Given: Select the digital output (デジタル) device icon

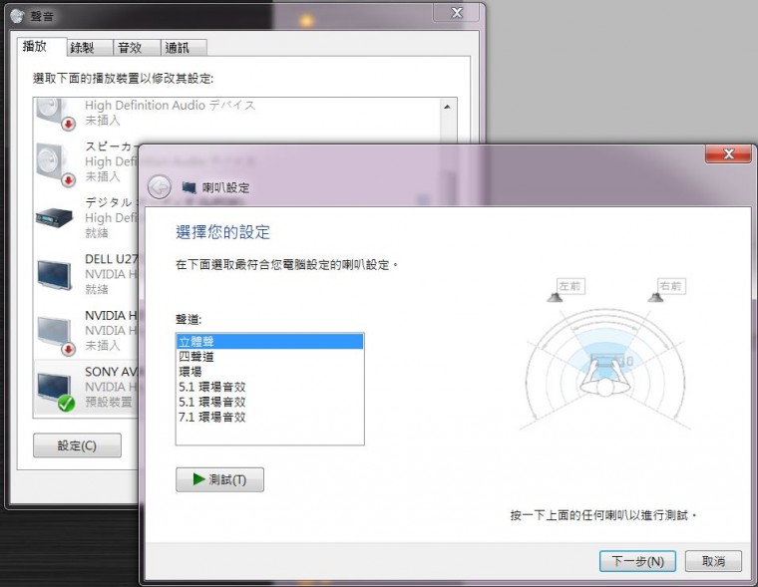Looking at the screenshot, I should pos(54,218).
